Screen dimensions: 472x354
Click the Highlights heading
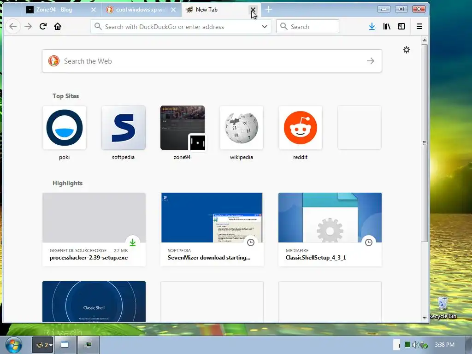[67, 183]
